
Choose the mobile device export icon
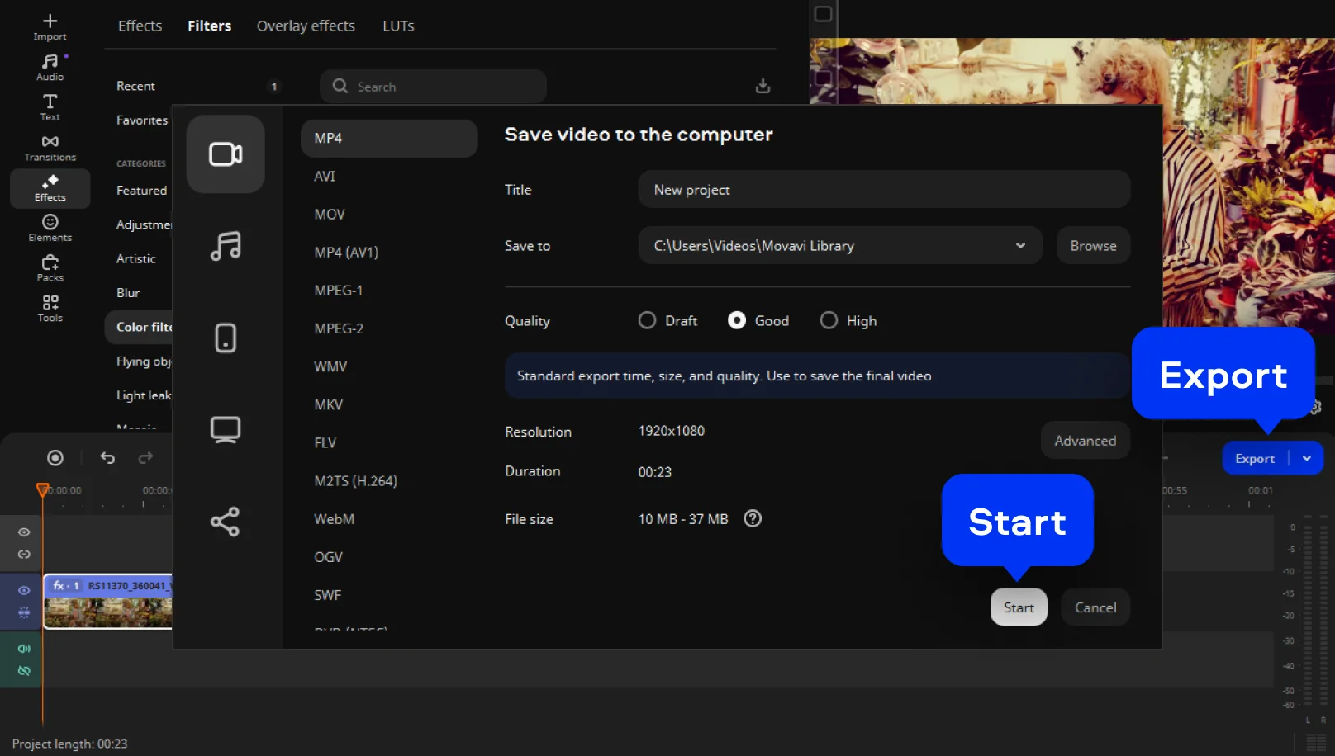(226, 338)
